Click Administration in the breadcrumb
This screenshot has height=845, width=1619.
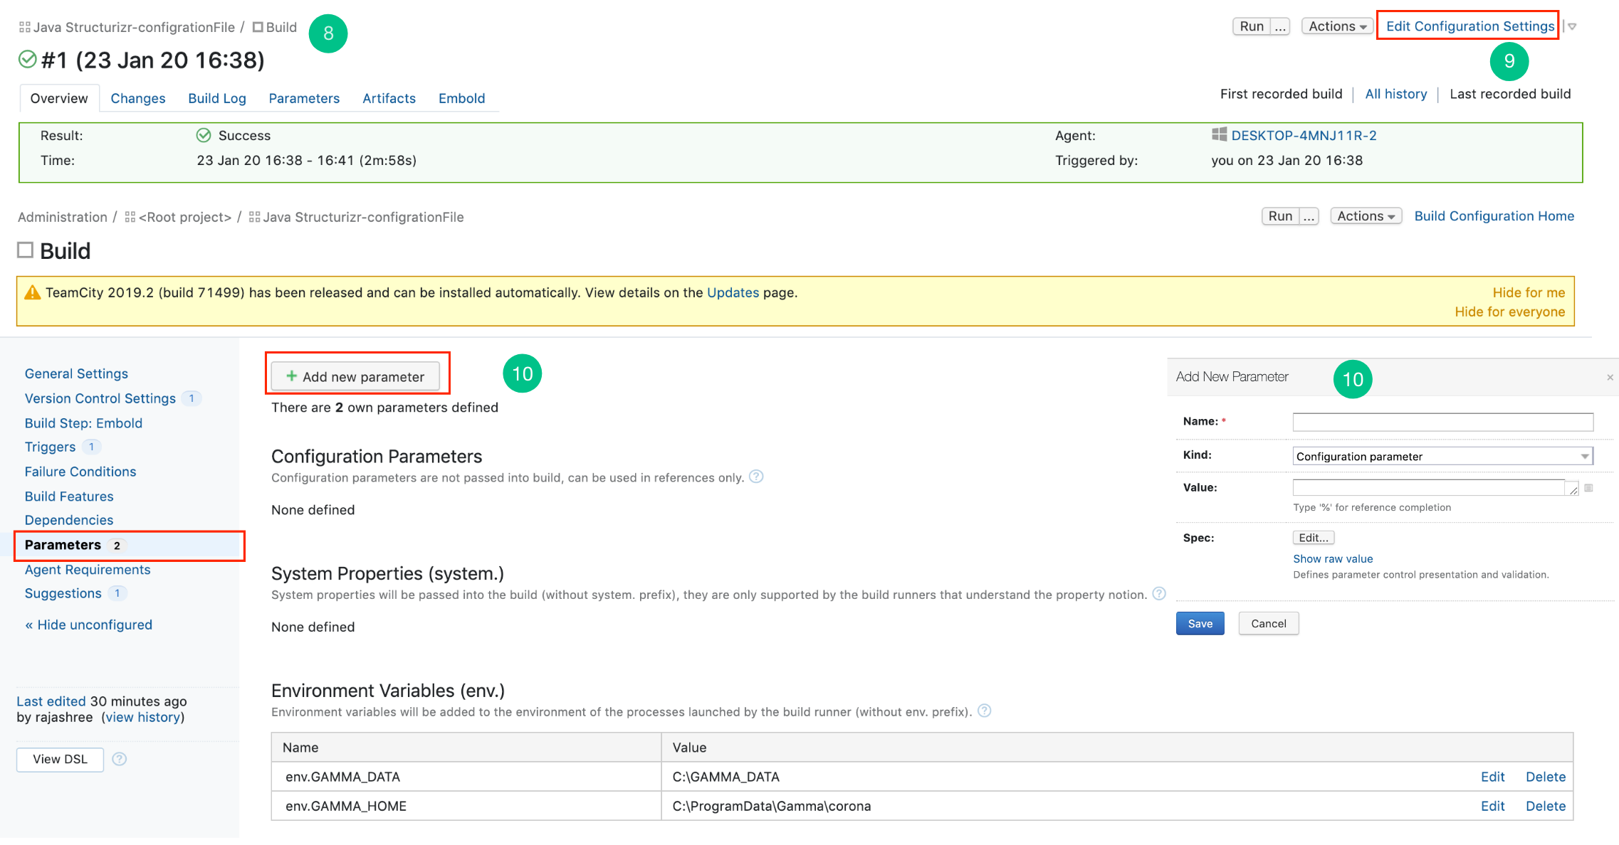point(63,217)
